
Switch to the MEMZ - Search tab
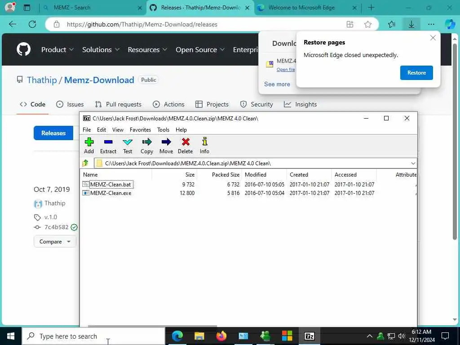[x=92, y=8]
